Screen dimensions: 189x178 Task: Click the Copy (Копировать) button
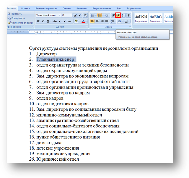[x=16, y=18]
